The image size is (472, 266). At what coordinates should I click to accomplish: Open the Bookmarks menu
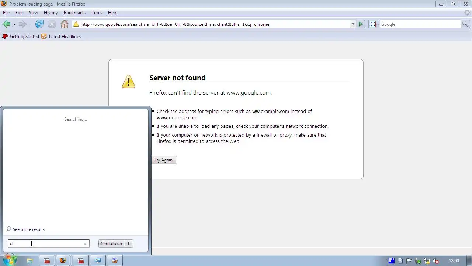click(x=74, y=13)
